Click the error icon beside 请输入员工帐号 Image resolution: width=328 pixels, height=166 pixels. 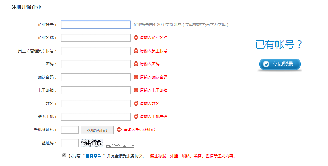pos(136,51)
